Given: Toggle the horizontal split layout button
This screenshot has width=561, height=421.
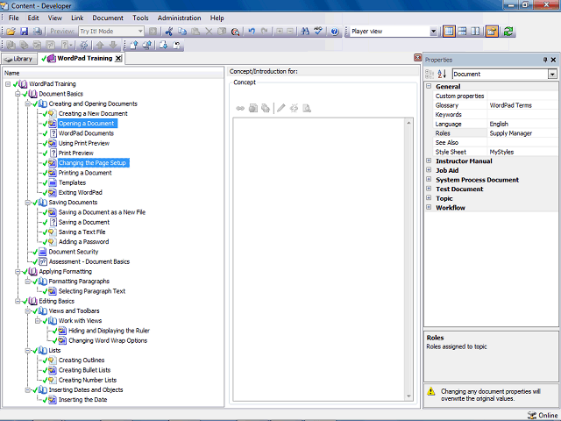Looking at the screenshot, I should [x=462, y=32].
